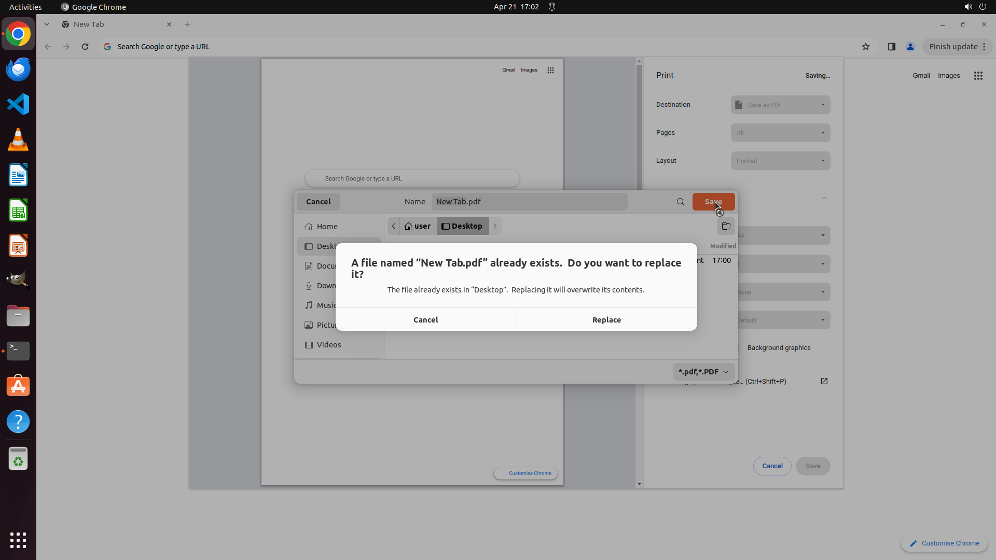
Task: Create new folder icon in file dialog
Action: point(726,227)
